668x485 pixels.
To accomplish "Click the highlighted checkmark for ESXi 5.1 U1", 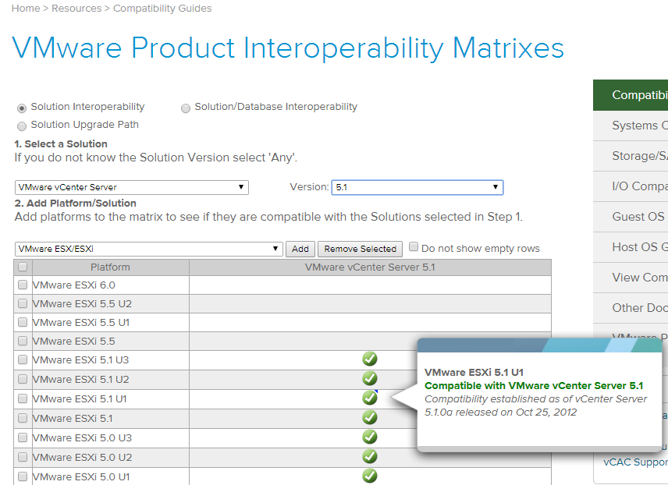I will [369, 398].
